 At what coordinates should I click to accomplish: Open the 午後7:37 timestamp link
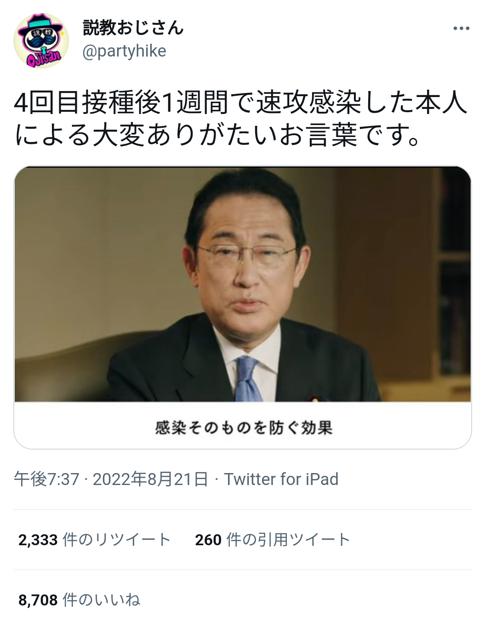46,479
